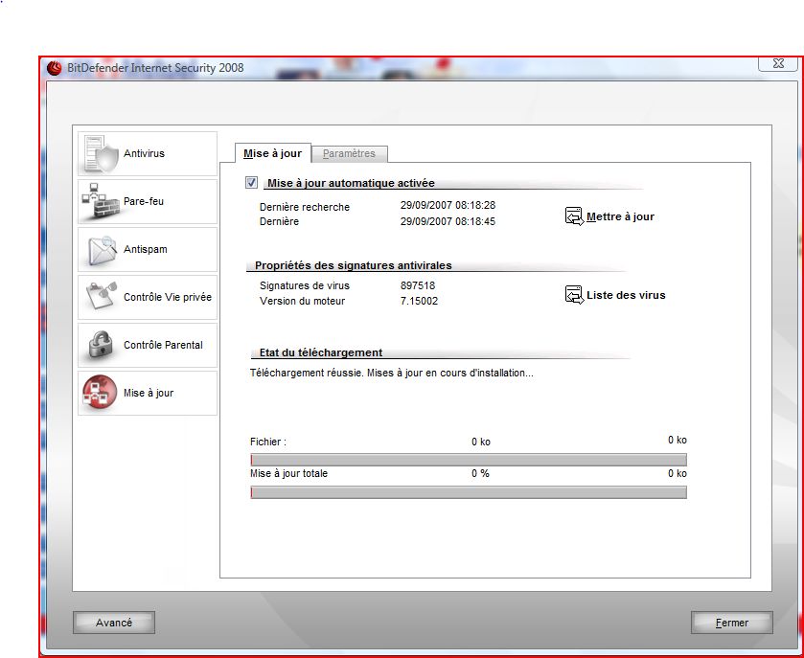Click the Dernière recherche date 29/09/2007 08:18:28
804x658 pixels.
(x=448, y=205)
